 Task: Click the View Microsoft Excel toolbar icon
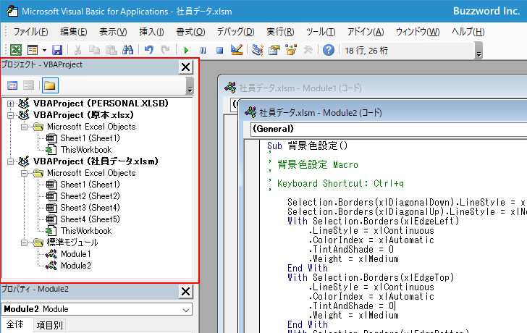pos(16,50)
